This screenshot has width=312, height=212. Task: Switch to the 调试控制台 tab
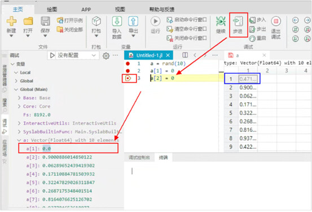tap(139, 157)
